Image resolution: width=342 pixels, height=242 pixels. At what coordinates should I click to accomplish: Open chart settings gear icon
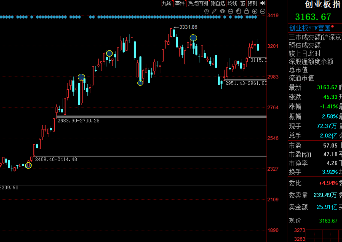pyautogui.click(x=206, y=11)
